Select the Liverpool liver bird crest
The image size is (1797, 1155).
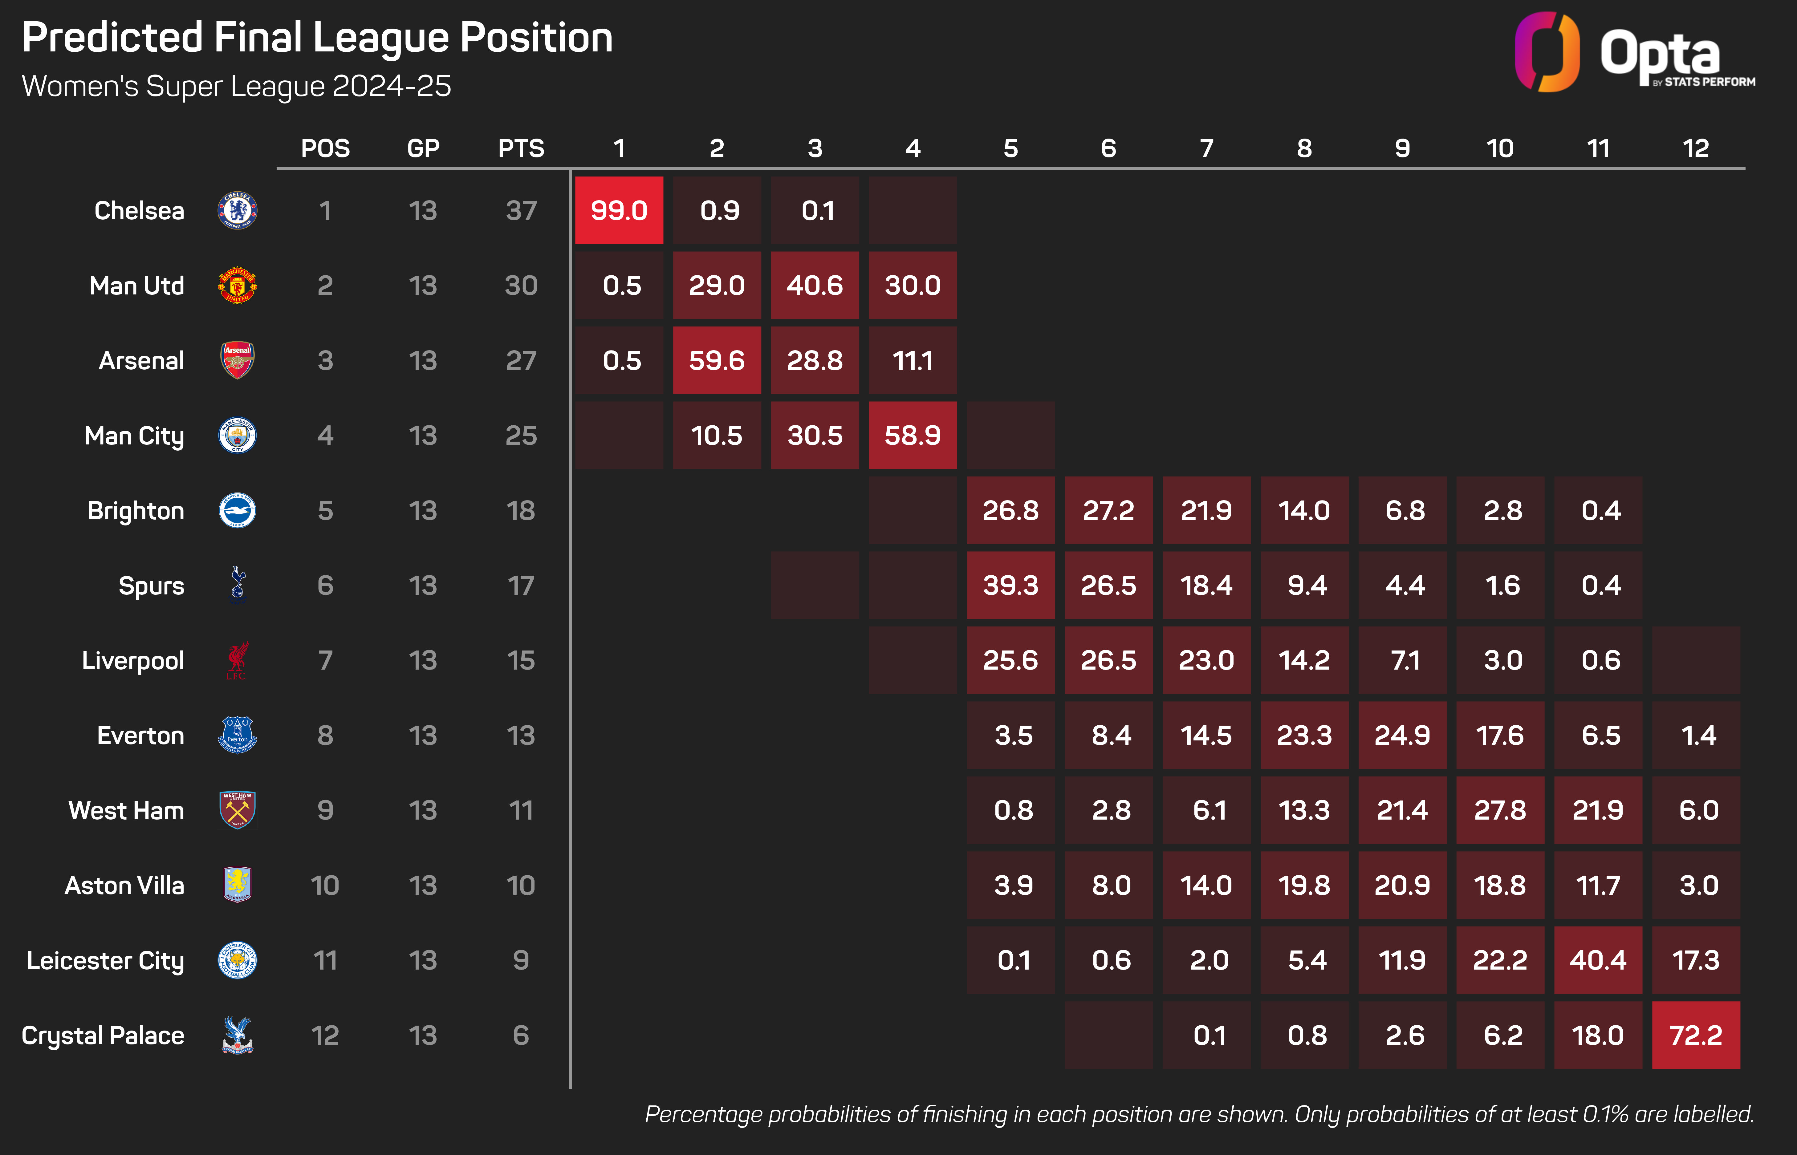(237, 661)
